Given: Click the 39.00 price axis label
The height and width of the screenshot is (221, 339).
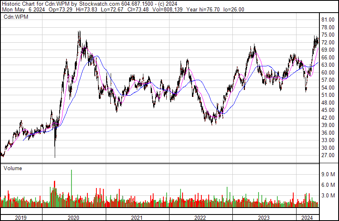Looking at the screenshot, I should click(x=328, y=125).
